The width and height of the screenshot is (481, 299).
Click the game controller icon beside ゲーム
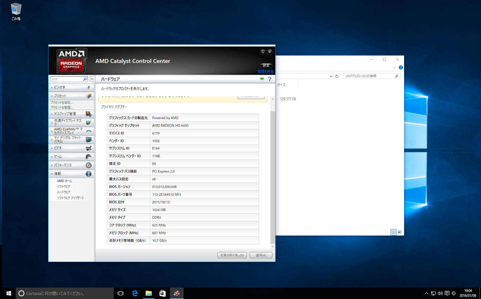pyautogui.click(x=89, y=157)
